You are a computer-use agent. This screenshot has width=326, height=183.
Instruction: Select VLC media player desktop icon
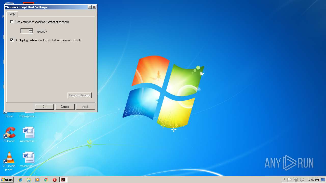click(x=9, y=161)
